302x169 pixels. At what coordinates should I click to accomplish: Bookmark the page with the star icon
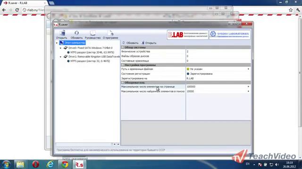[x=291, y=10]
